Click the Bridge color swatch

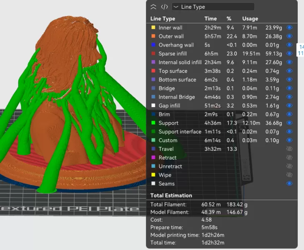[153, 88]
